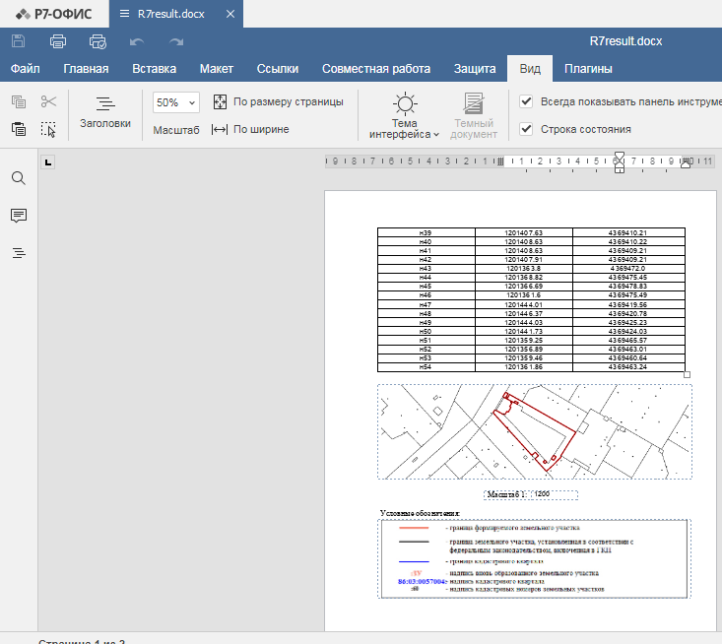The image size is (722, 644).
Task: Open the 'Тема интерфейса' dropdown
Action: [x=405, y=118]
